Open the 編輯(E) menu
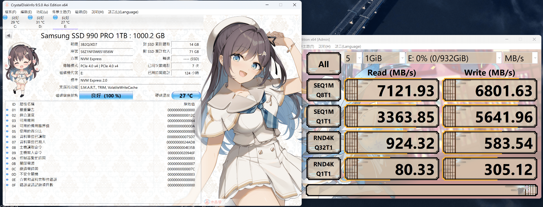The width and height of the screenshot is (543, 207). pyautogui.click(x=26, y=12)
